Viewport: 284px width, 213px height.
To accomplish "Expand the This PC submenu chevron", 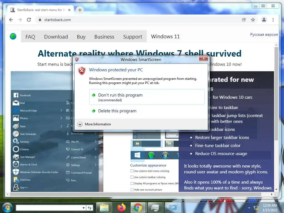I will click(95, 141).
